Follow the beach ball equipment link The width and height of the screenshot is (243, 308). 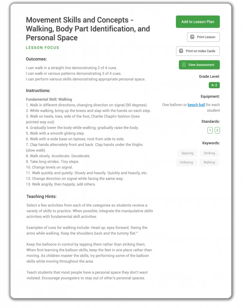196,105
